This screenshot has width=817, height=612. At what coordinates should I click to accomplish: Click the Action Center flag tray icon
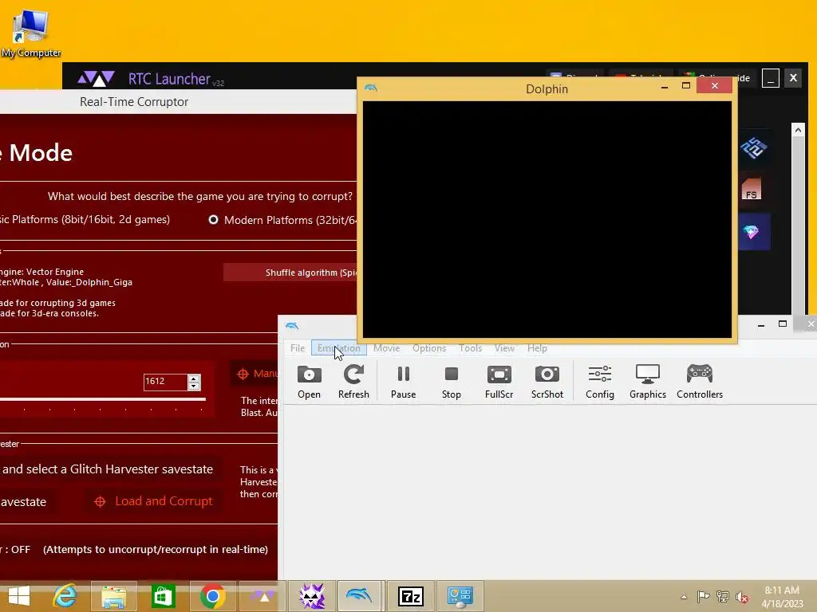tap(703, 597)
